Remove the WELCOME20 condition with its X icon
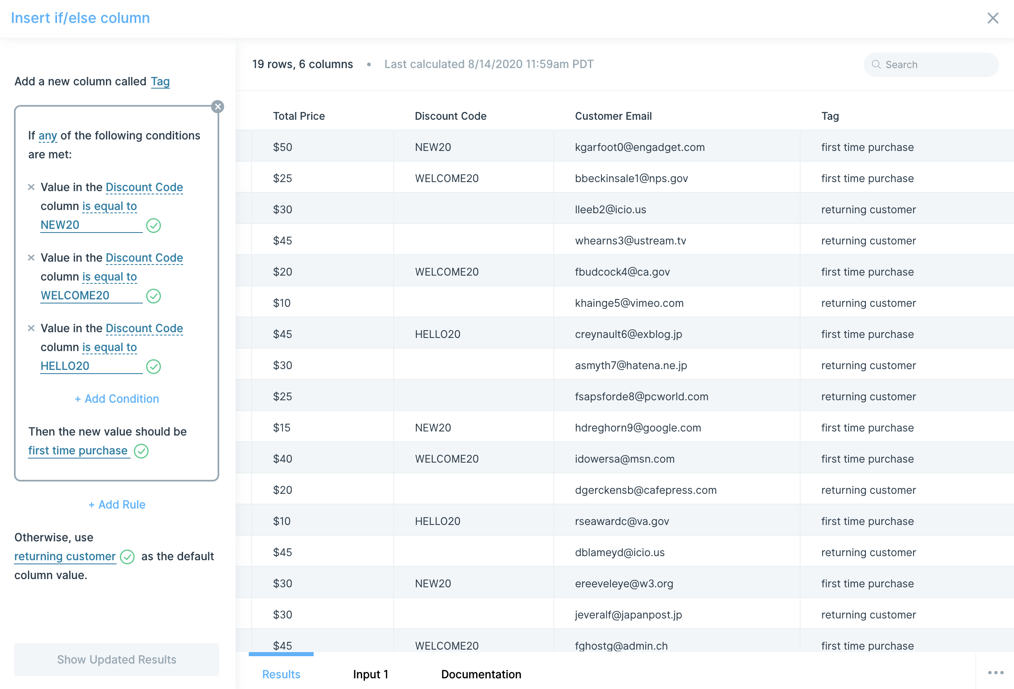The image size is (1014, 689). (x=31, y=258)
